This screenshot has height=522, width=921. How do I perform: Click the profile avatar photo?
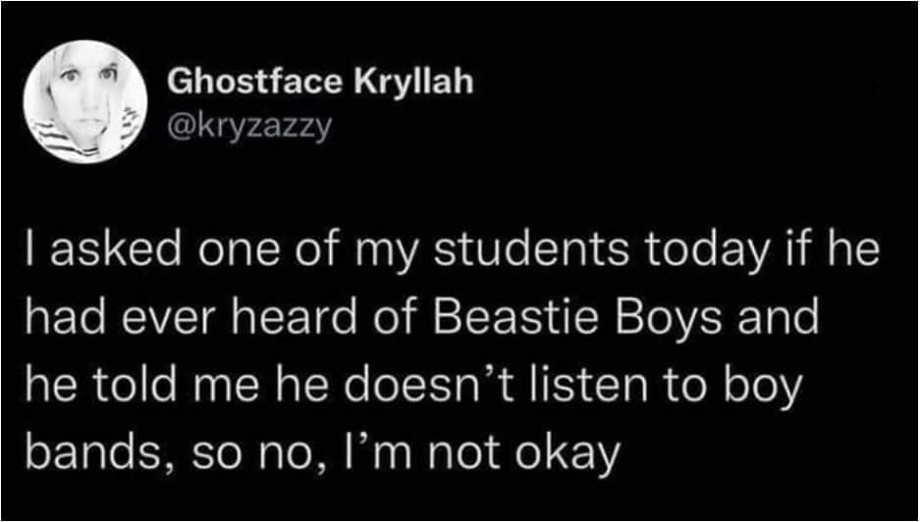[87, 102]
